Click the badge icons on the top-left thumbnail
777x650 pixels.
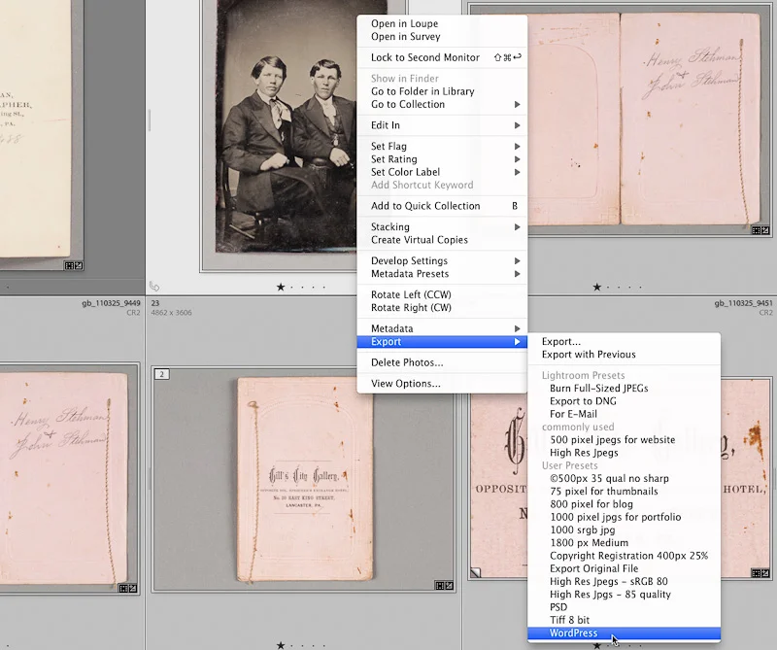pyautogui.click(x=74, y=266)
